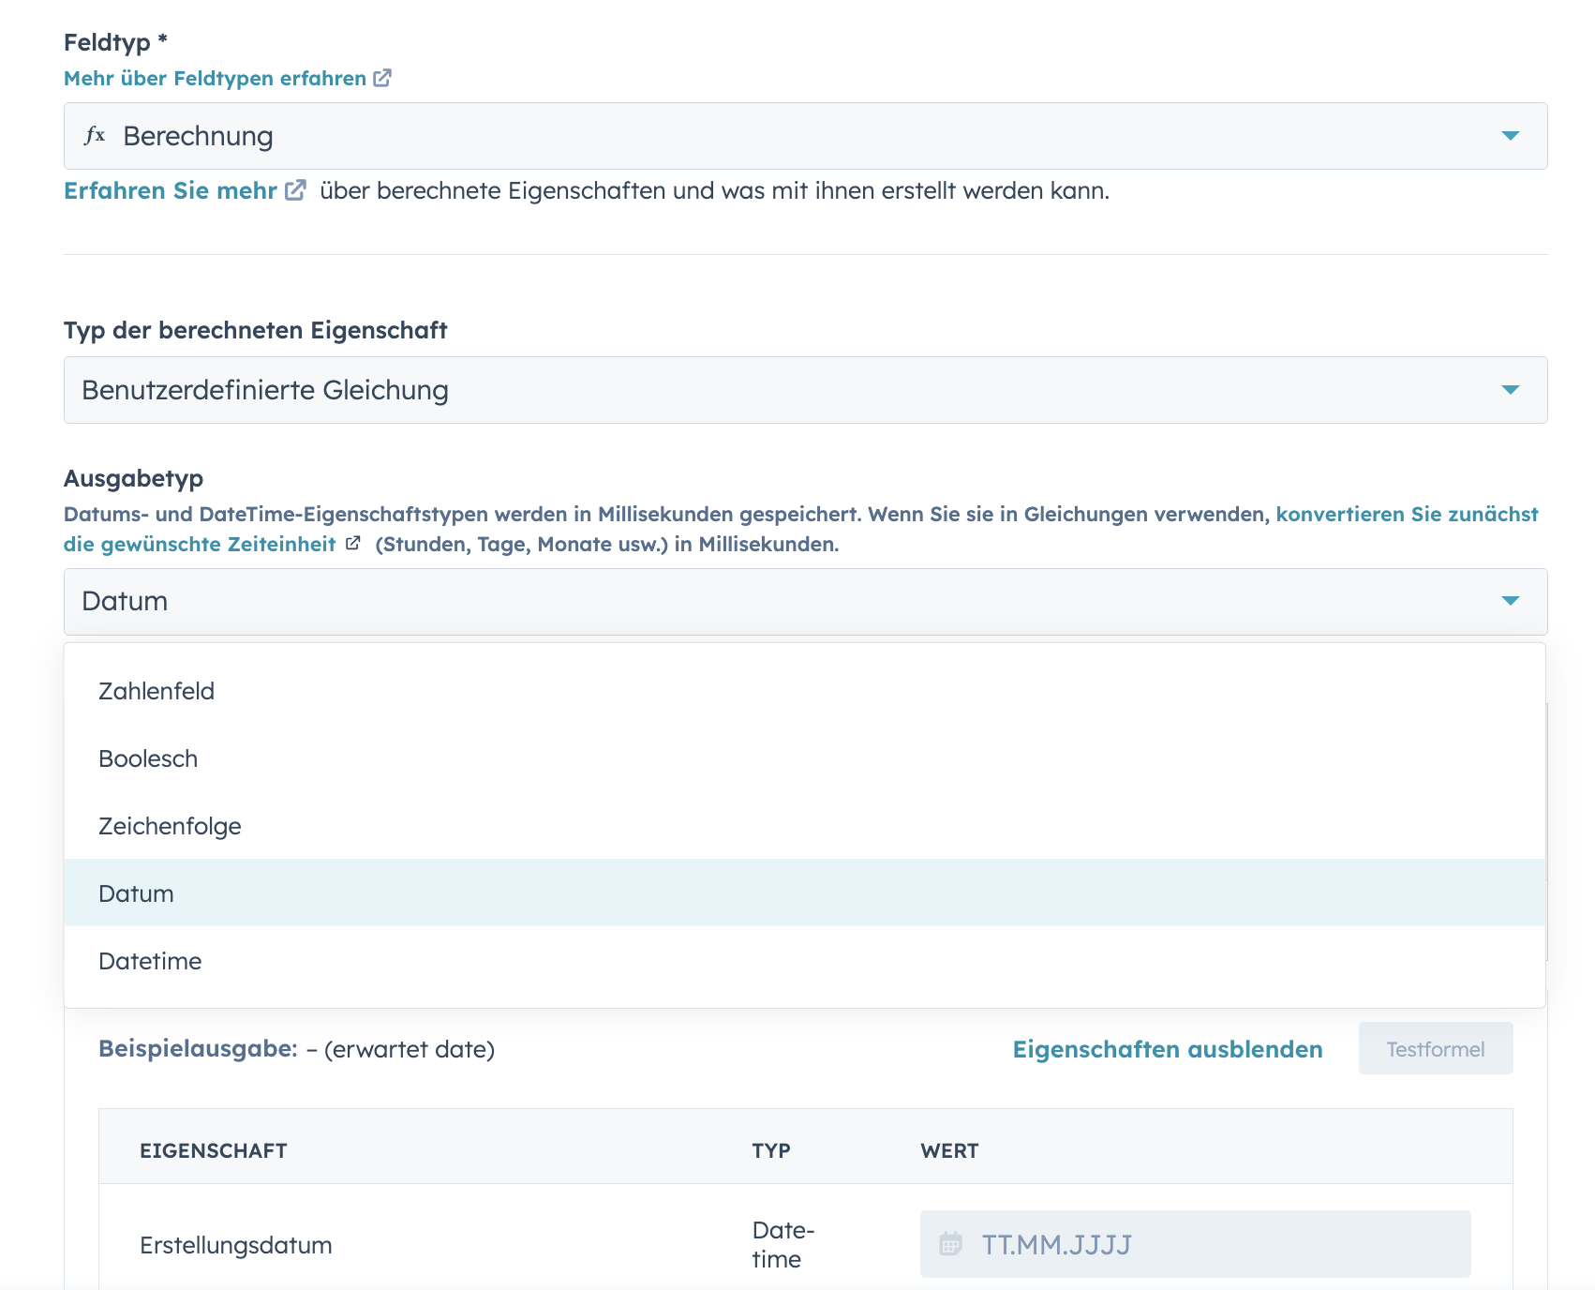Pick the highlighted Datum option

click(135, 893)
